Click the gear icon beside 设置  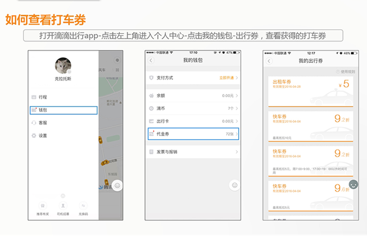point(34,135)
